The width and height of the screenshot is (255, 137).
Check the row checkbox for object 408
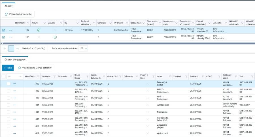(8, 119)
